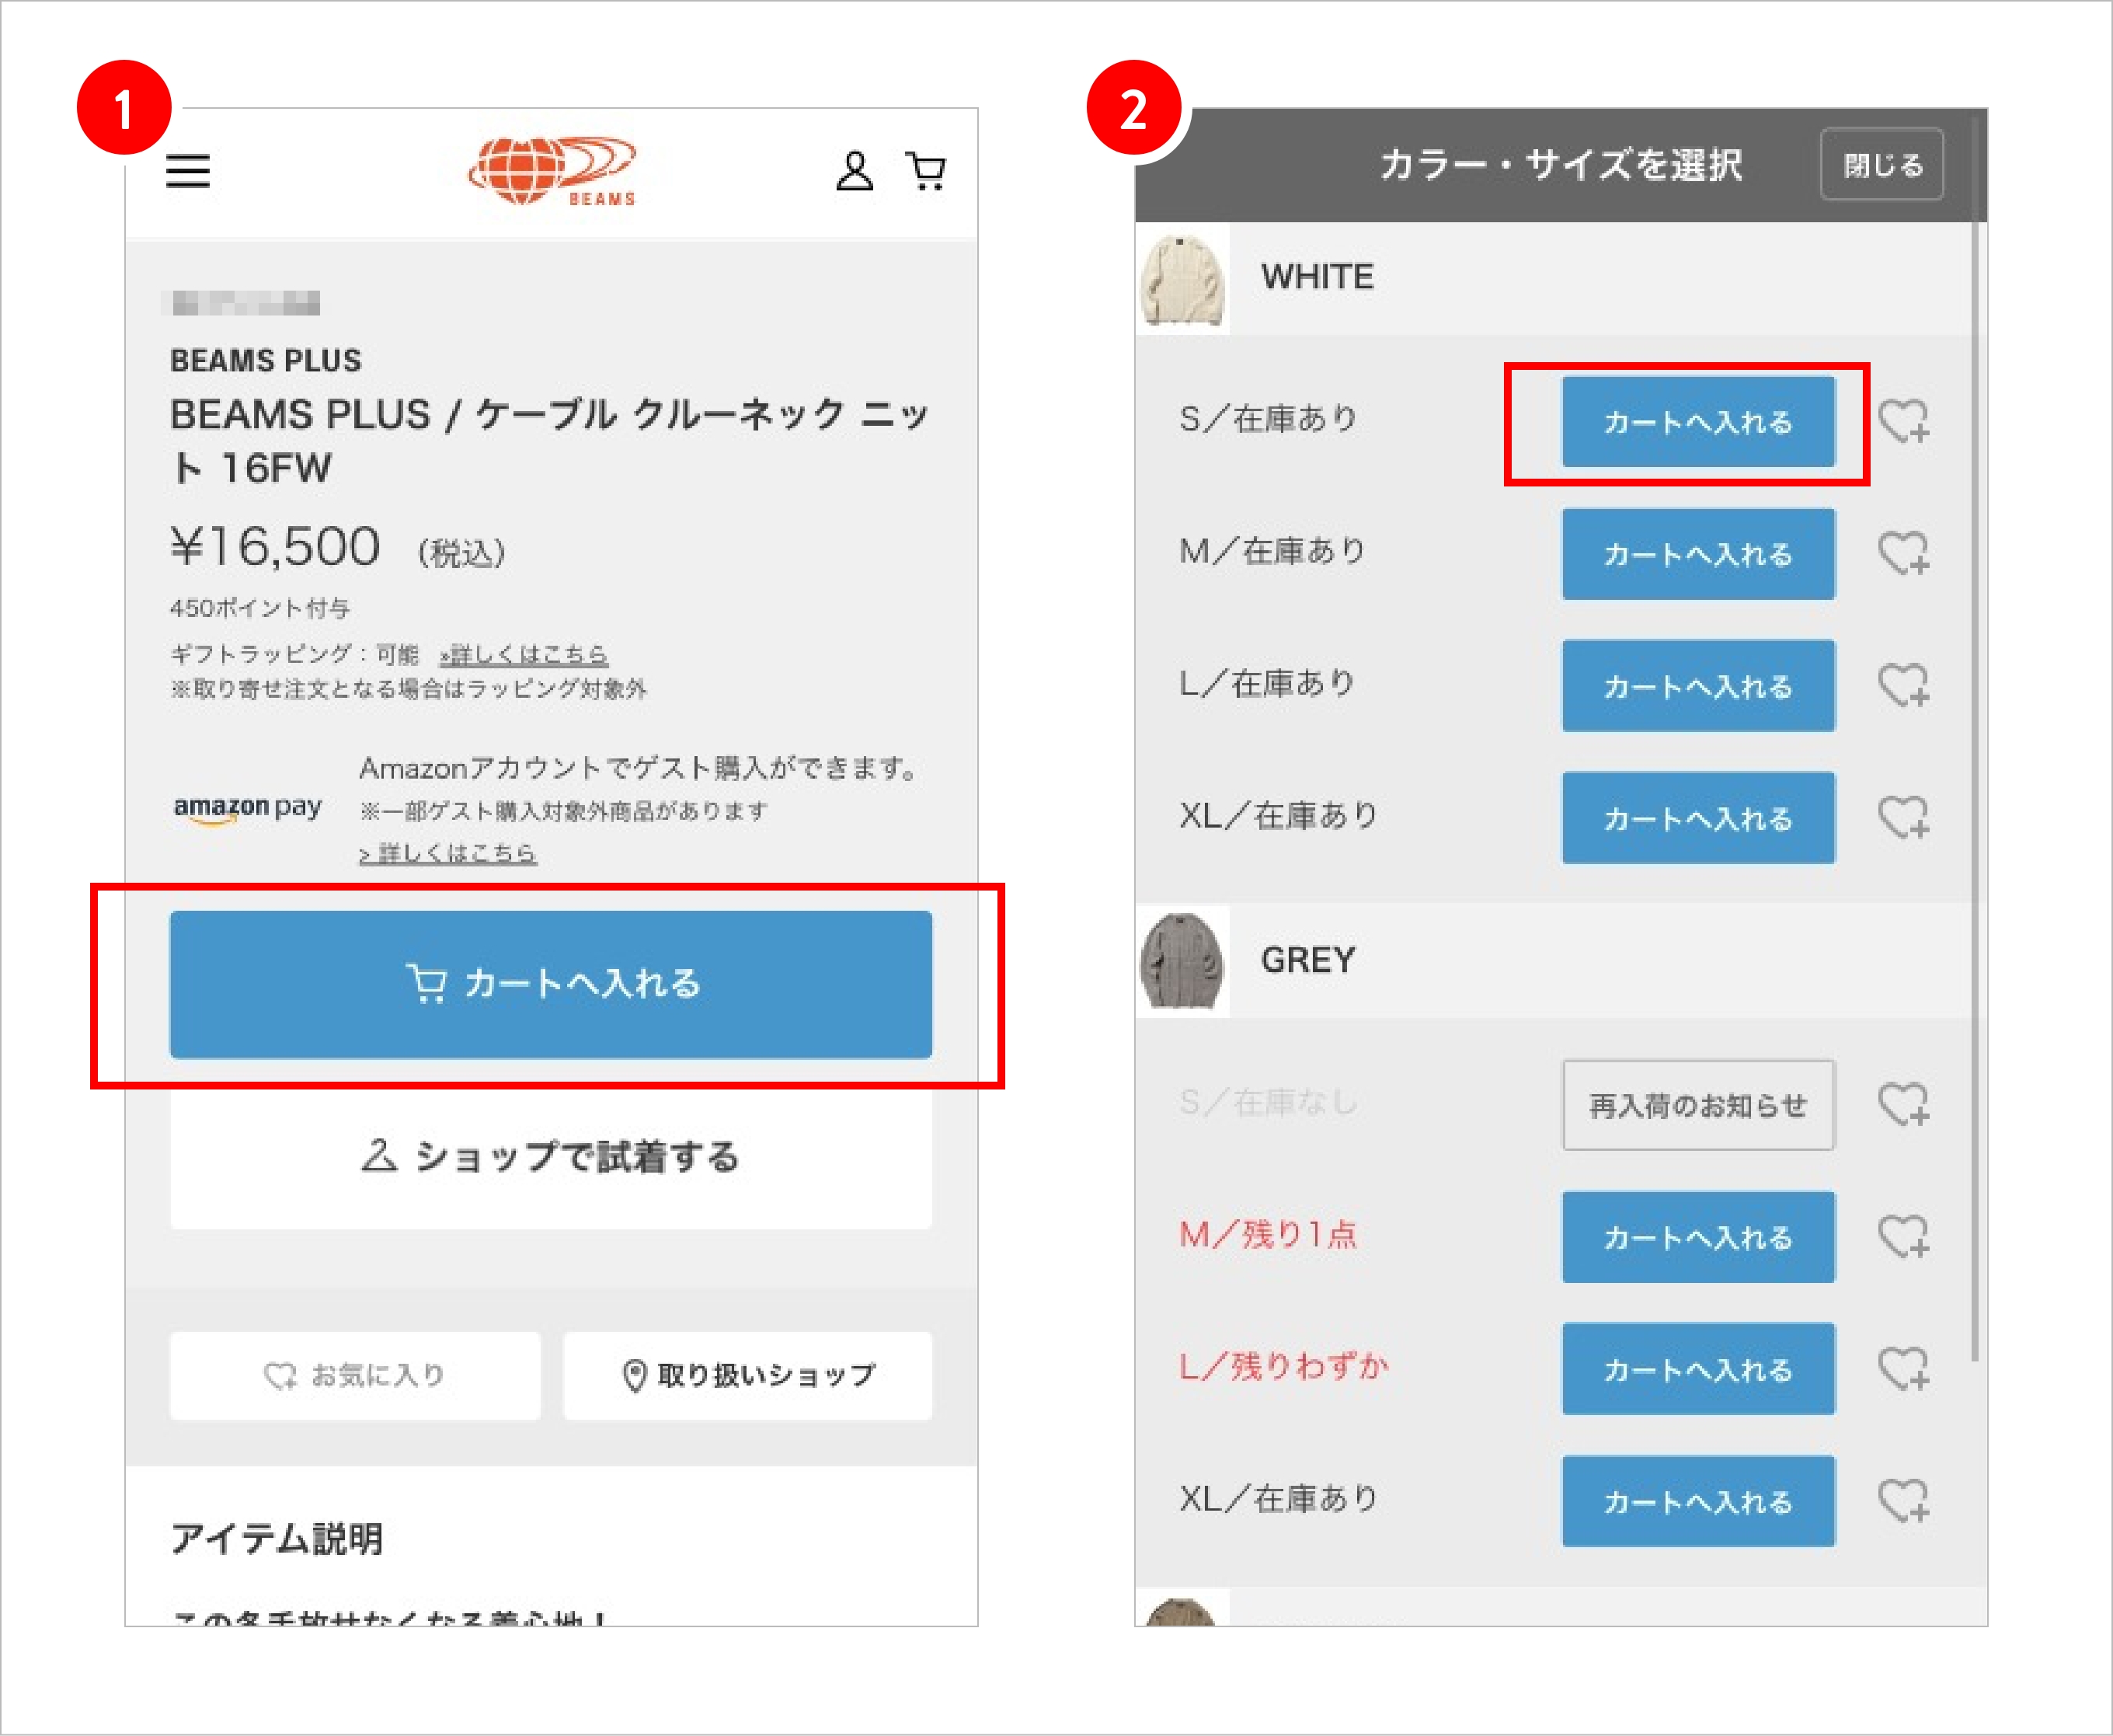This screenshot has width=2113, height=1736.
Task: Open the user account icon
Action: tap(855, 171)
